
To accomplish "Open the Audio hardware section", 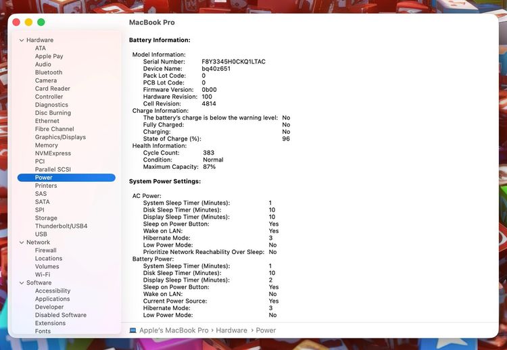I will [43, 64].
